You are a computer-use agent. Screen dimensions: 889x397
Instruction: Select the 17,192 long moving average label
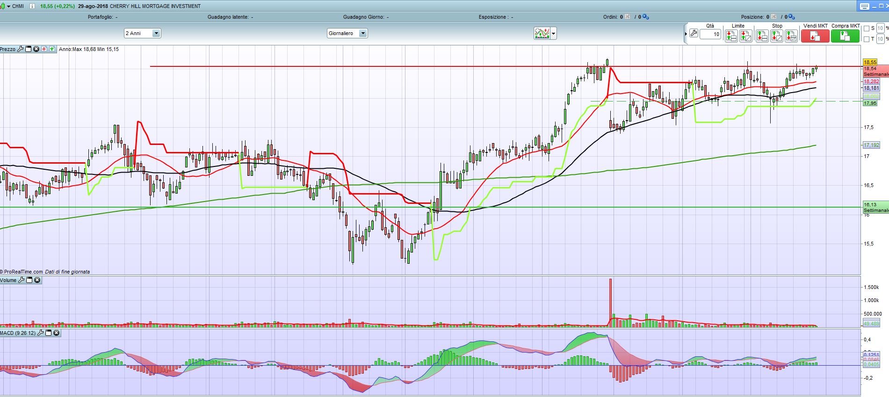point(871,145)
